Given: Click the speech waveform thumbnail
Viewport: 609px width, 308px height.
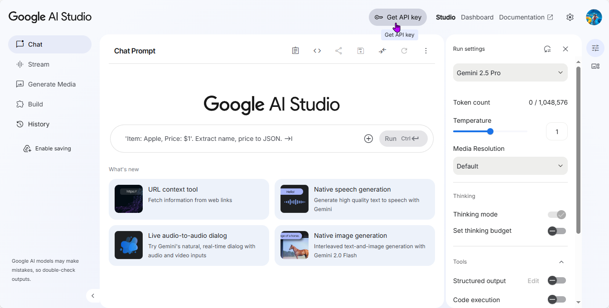Looking at the screenshot, I should [295, 199].
